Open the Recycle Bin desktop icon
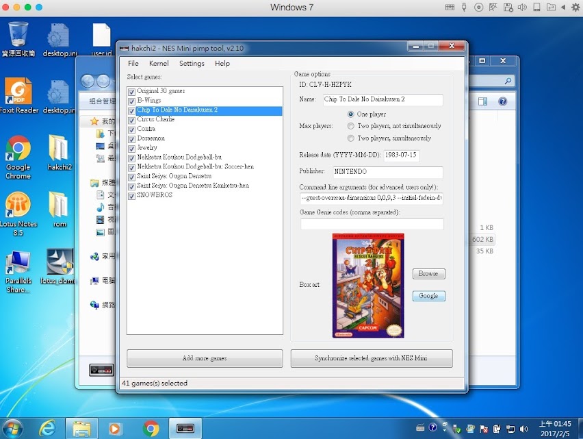This screenshot has width=583, height=439. point(18,39)
